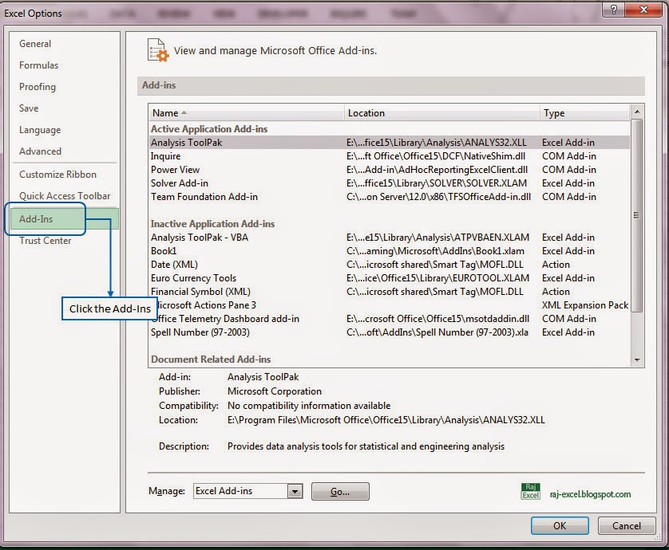Open the Quick Access Toolbar category
The image size is (669, 550).
click(65, 196)
